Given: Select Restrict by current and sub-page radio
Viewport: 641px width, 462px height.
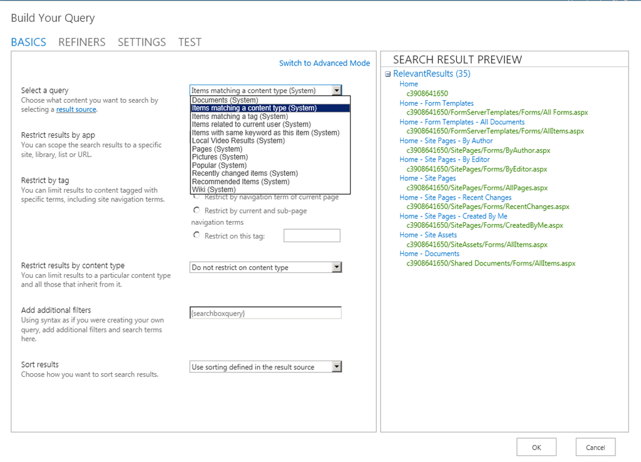Looking at the screenshot, I should click(197, 211).
